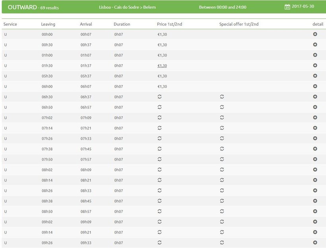The width and height of the screenshot is (326, 248).
Task: Expand detail for the 08h50 departure
Action: [315, 211]
